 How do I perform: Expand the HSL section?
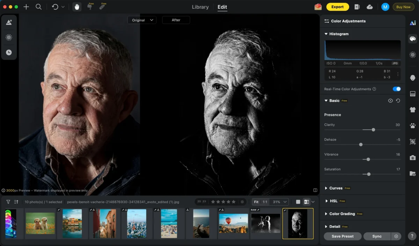coord(333,201)
